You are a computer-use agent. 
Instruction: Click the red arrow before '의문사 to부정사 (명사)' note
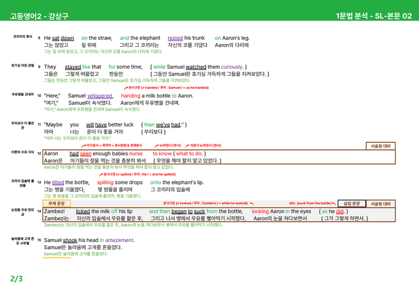coord(187,146)
